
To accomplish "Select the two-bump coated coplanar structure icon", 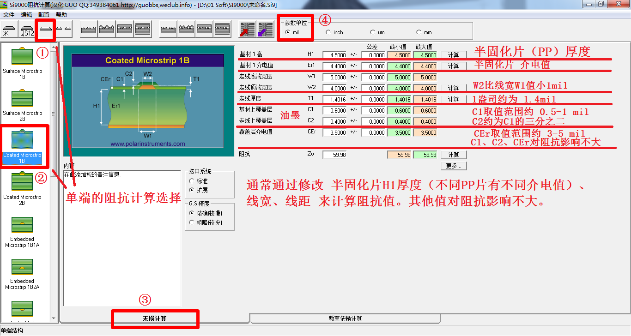I will pyautogui.click(x=107, y=29).
